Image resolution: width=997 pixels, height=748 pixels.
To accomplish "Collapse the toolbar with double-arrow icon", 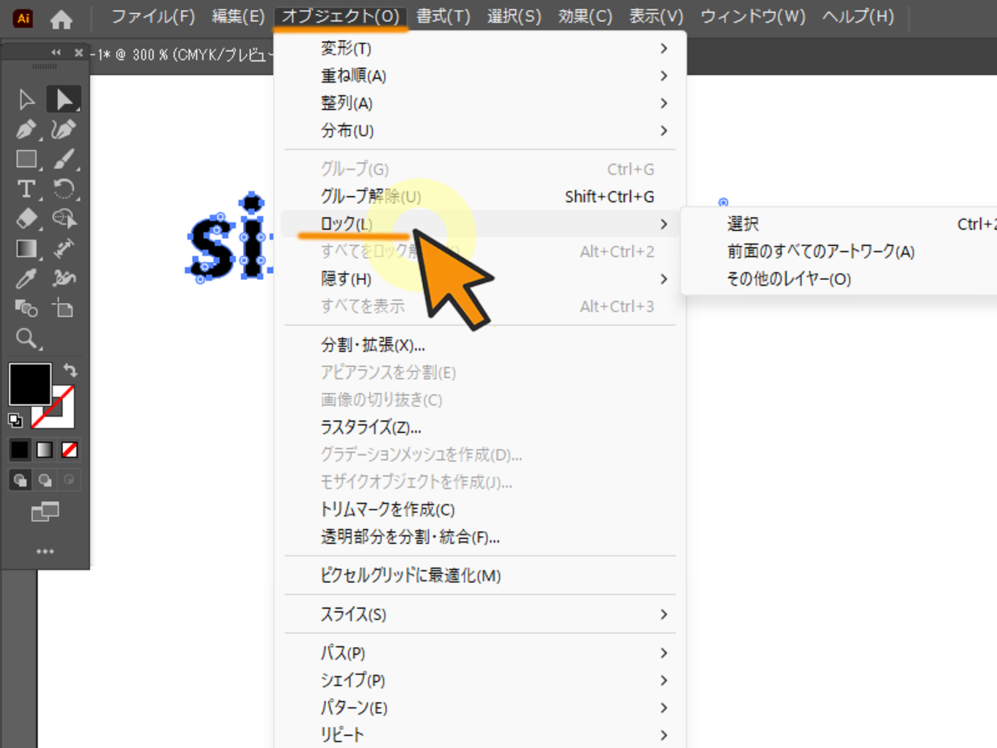I will 56,53.
